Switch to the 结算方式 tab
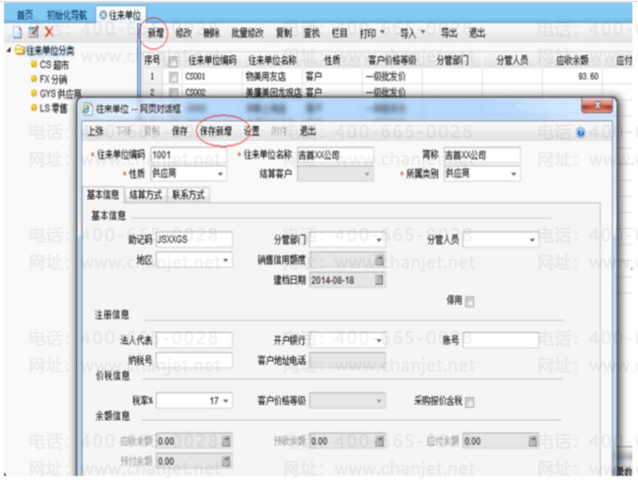Image resolution: width=638 pixels, height=480 pixels. pos(145,195)
